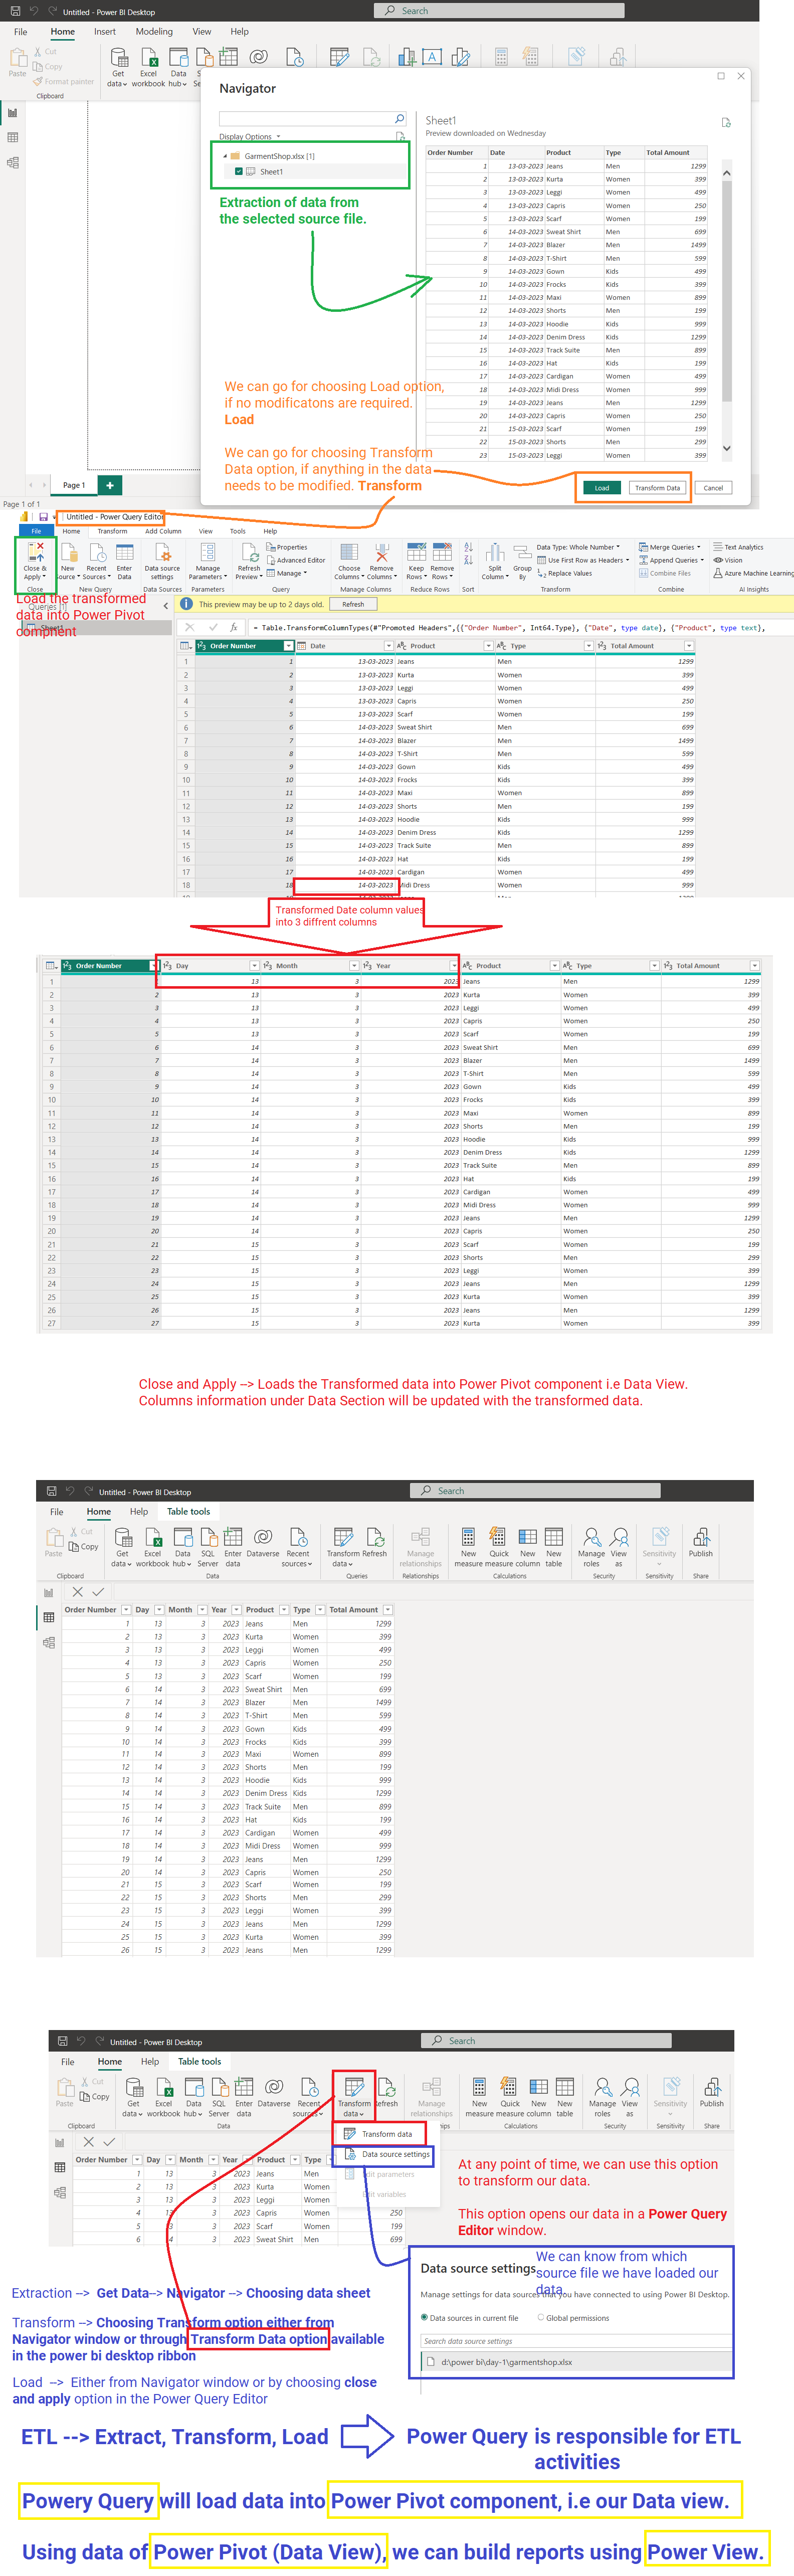Image resolution: width=794 pixels, height=2576 pixels.
Task: Select d:\power bi\day-1\garmentshop.xlsx entry
Action: 575,2362
